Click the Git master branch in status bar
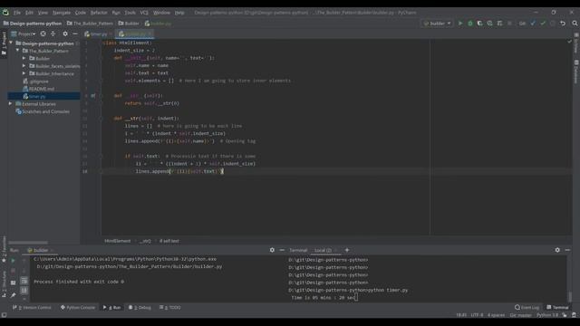Viewport: 580px width, 326px height. (521, 315)
